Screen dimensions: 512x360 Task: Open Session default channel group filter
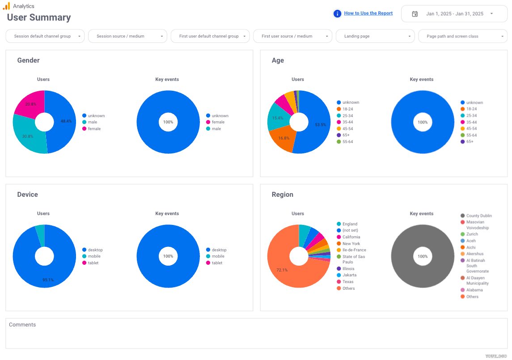(45, 36)
